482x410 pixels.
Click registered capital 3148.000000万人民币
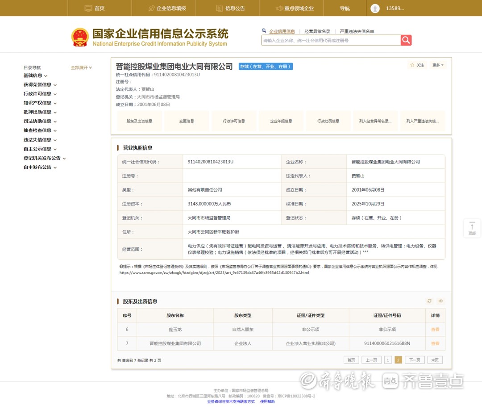(x=209, y=204)
